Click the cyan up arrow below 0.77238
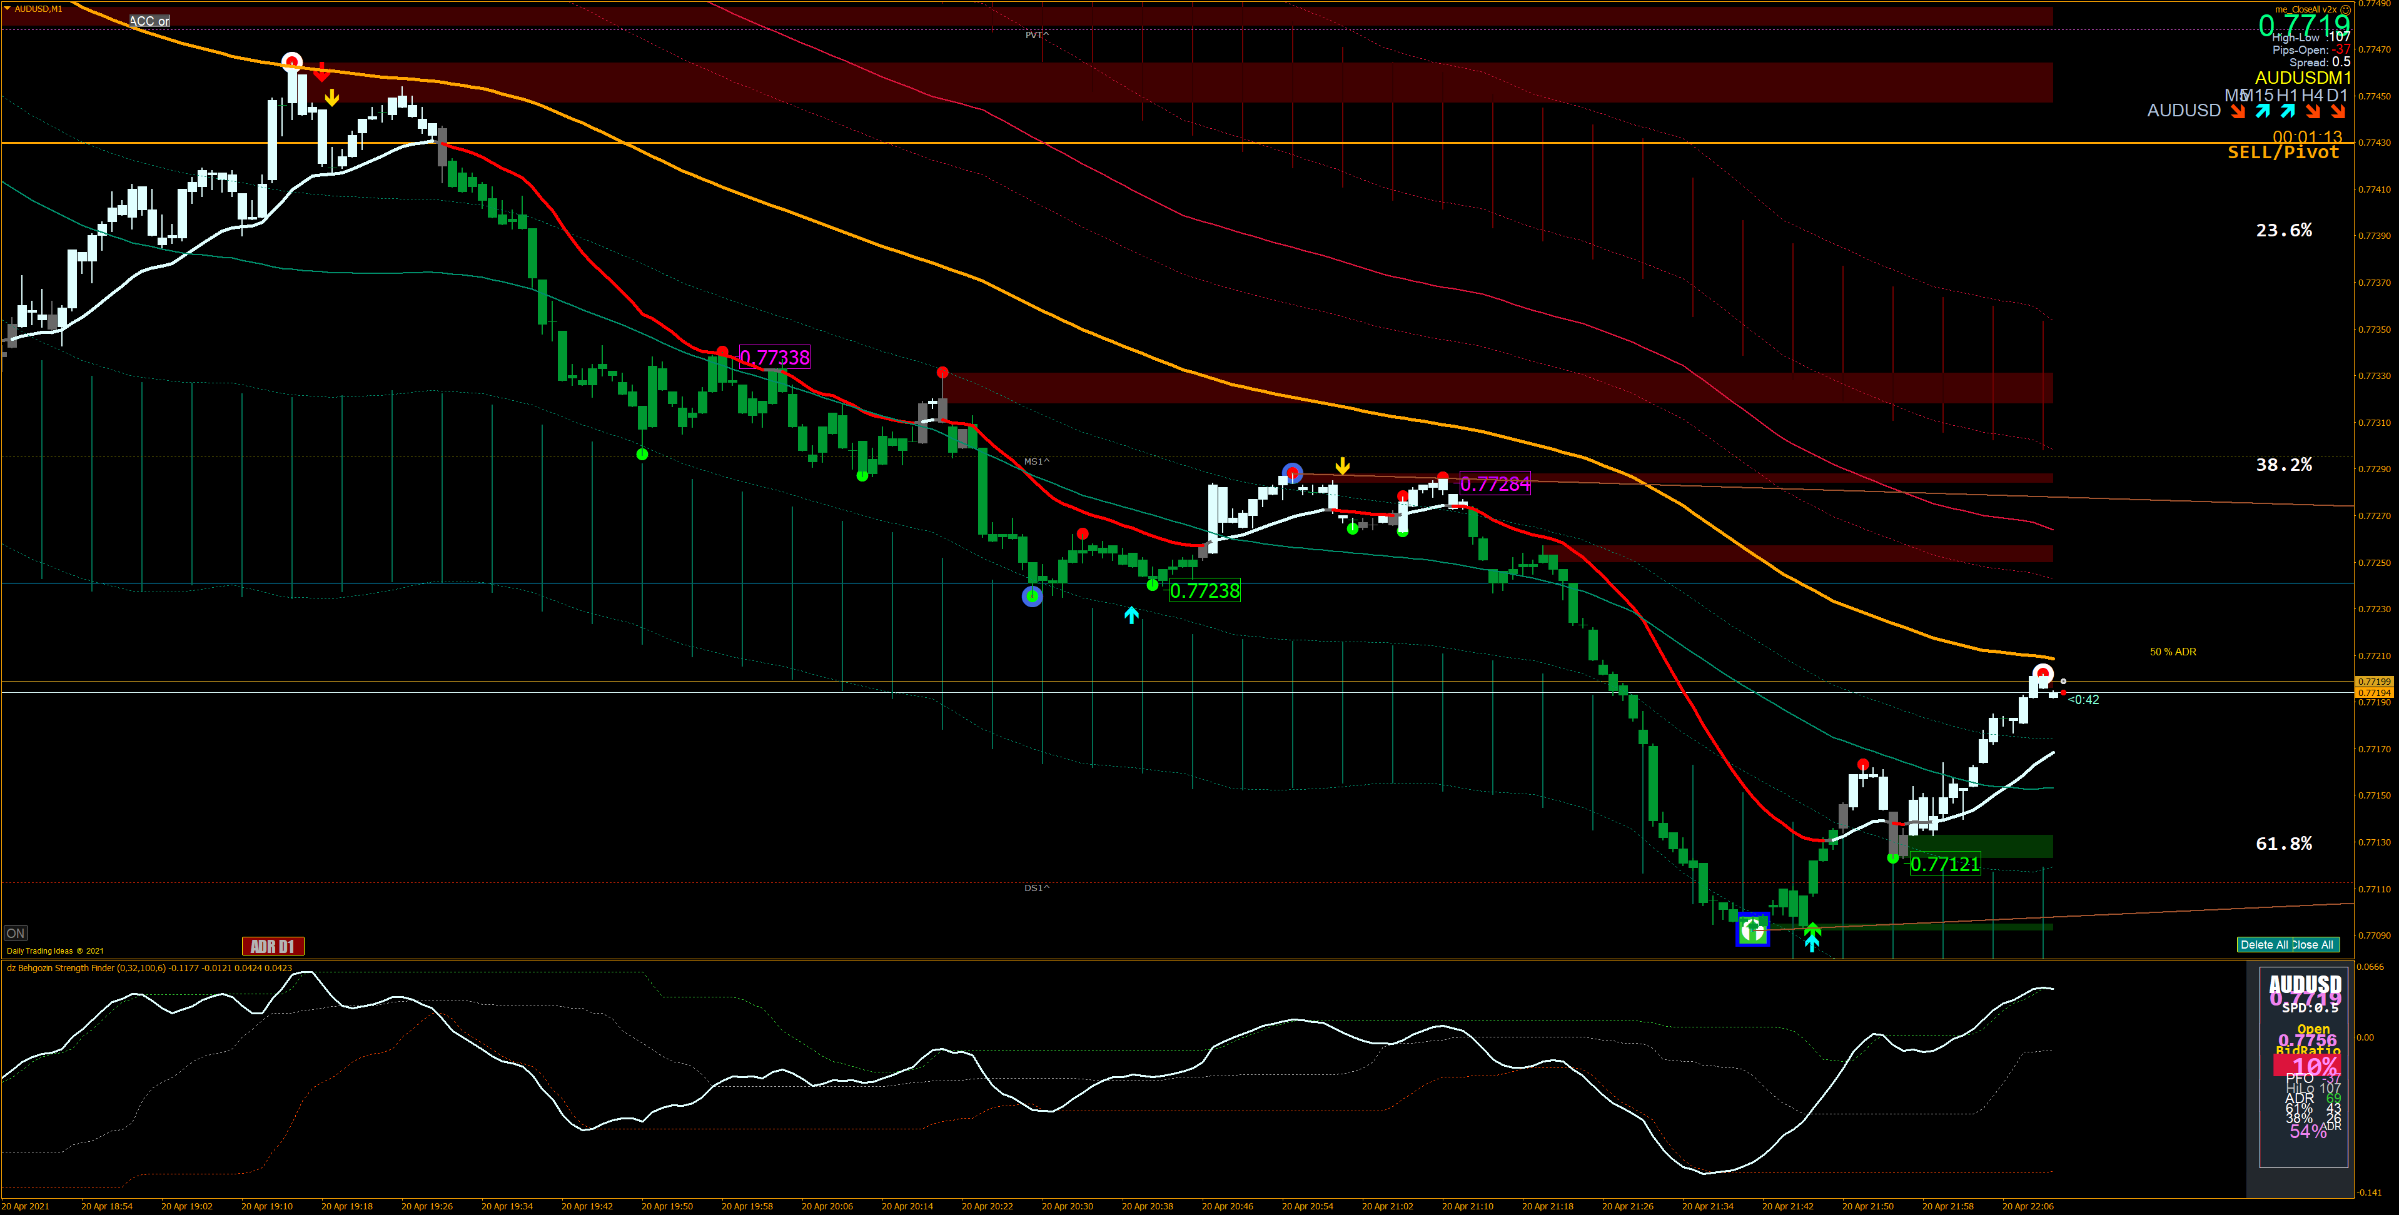Viewport: 2399px width, 1215px height. pyautogui.click(x=1131, y=615)
